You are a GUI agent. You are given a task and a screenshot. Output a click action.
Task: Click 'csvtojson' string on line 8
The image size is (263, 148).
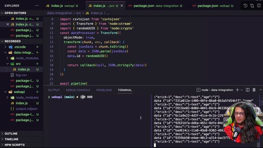[111, 19]
